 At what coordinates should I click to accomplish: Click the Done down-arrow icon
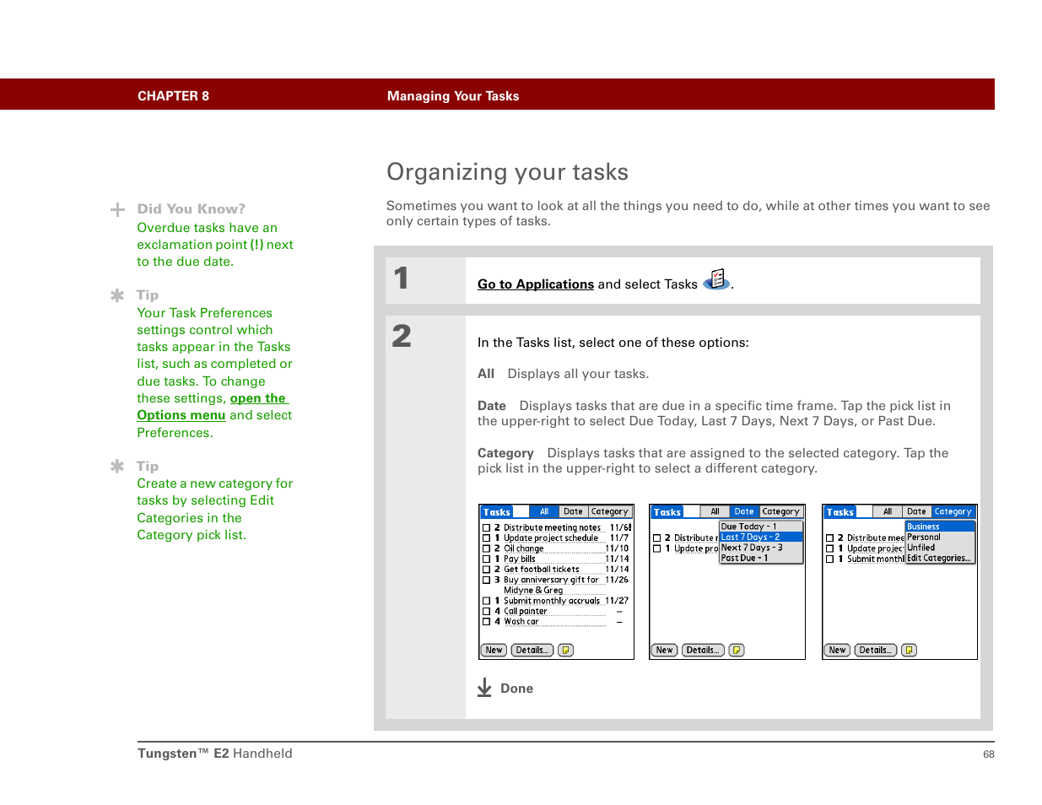point(484,688)
